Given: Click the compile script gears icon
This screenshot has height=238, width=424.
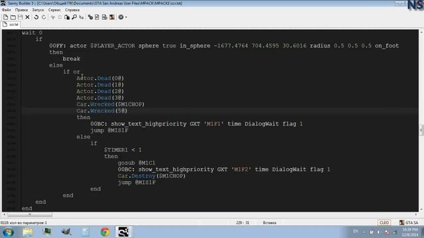Looking at the screenshot, I should tap(90, 17).
